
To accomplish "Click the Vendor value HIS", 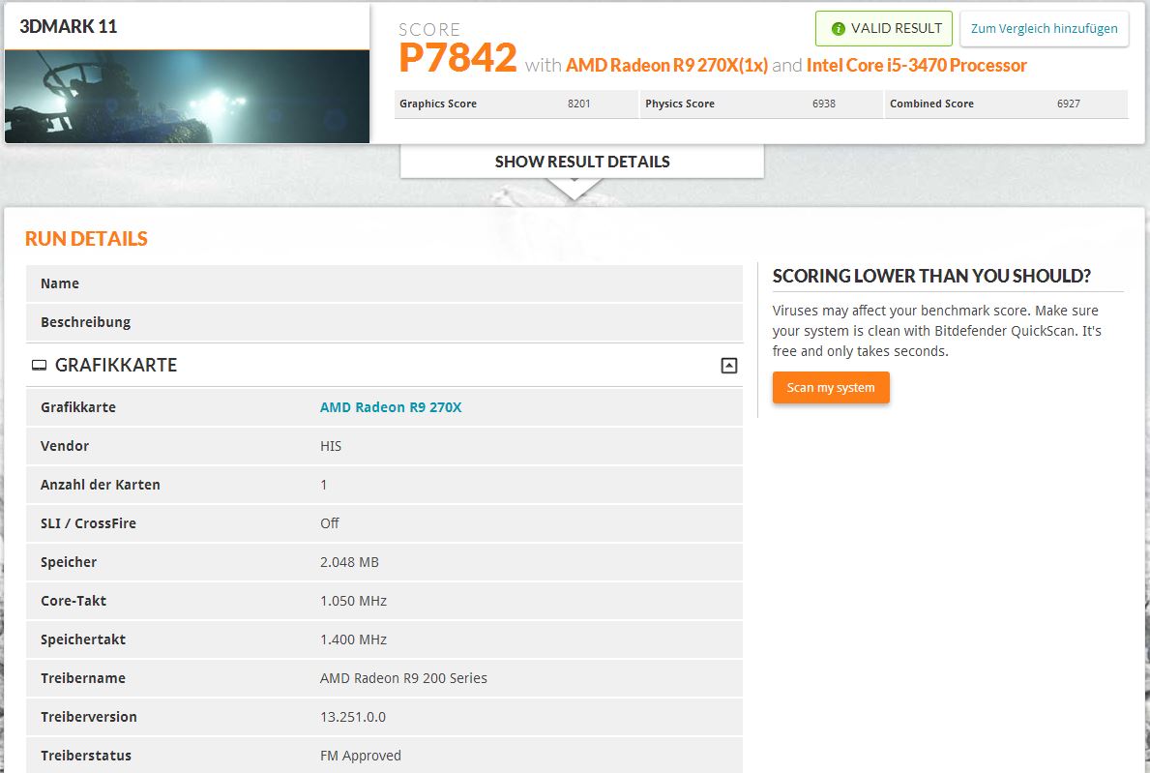I will [x=330, y=446].
